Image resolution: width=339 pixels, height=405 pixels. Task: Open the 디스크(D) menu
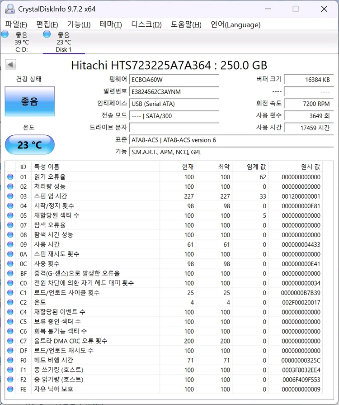pos(146,24)
